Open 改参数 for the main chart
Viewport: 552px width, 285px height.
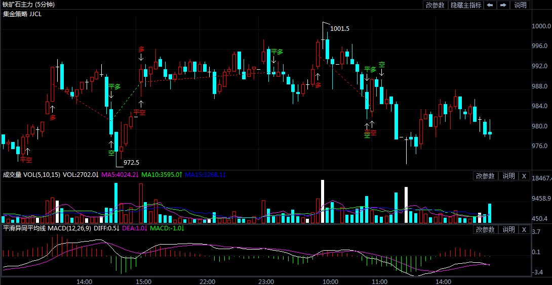(x=435, y=5)
